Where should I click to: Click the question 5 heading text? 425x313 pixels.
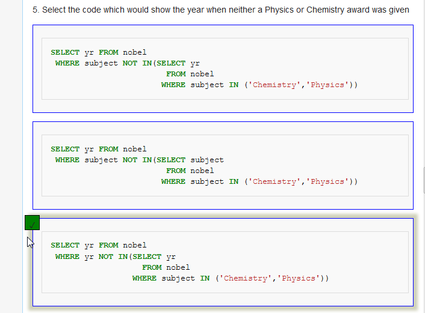pyautogui.click(x=221, y=10)
